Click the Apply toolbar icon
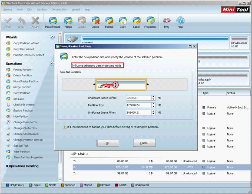 pos(8,23)
